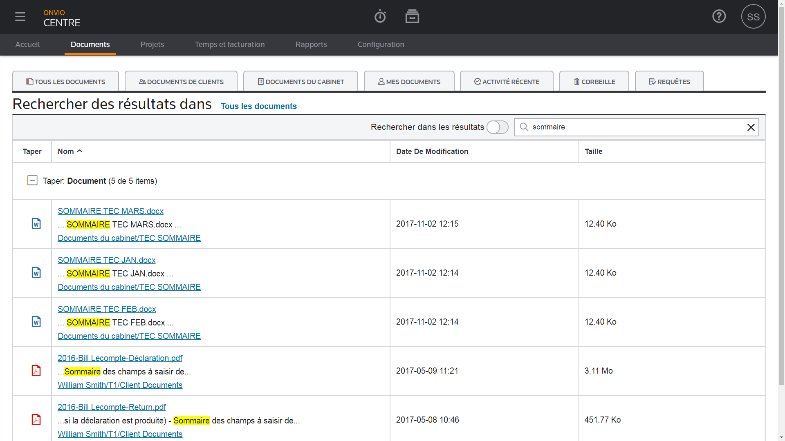Select the Documents menu
Screen dimensions: 785x441
point(90,45)
